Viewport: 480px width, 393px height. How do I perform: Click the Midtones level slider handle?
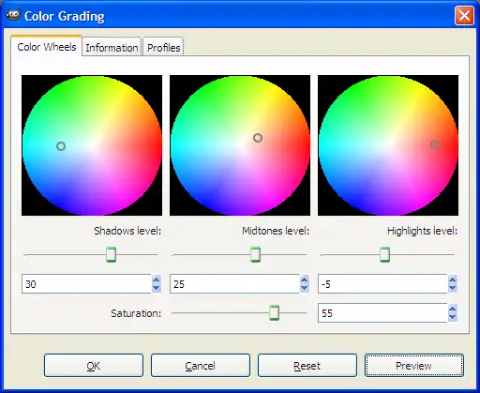point(255,254)
